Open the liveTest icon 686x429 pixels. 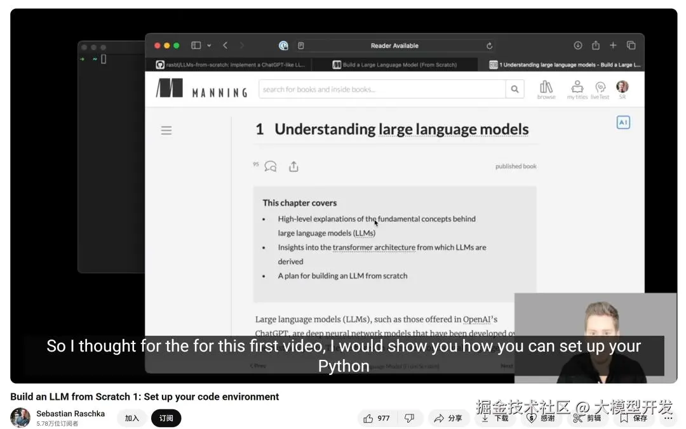(600, 90)
